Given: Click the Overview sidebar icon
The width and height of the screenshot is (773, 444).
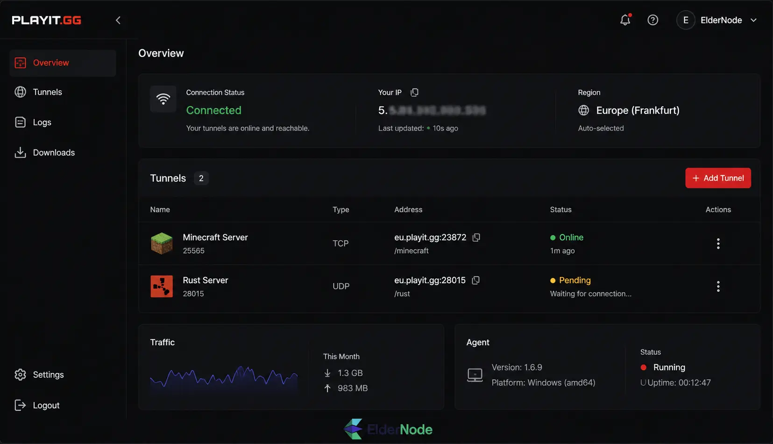Looking at the screenshot, I should 20,63.
